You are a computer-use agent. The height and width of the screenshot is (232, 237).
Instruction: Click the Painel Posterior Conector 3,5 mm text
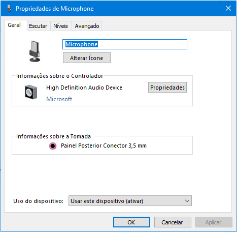(104, 146)
